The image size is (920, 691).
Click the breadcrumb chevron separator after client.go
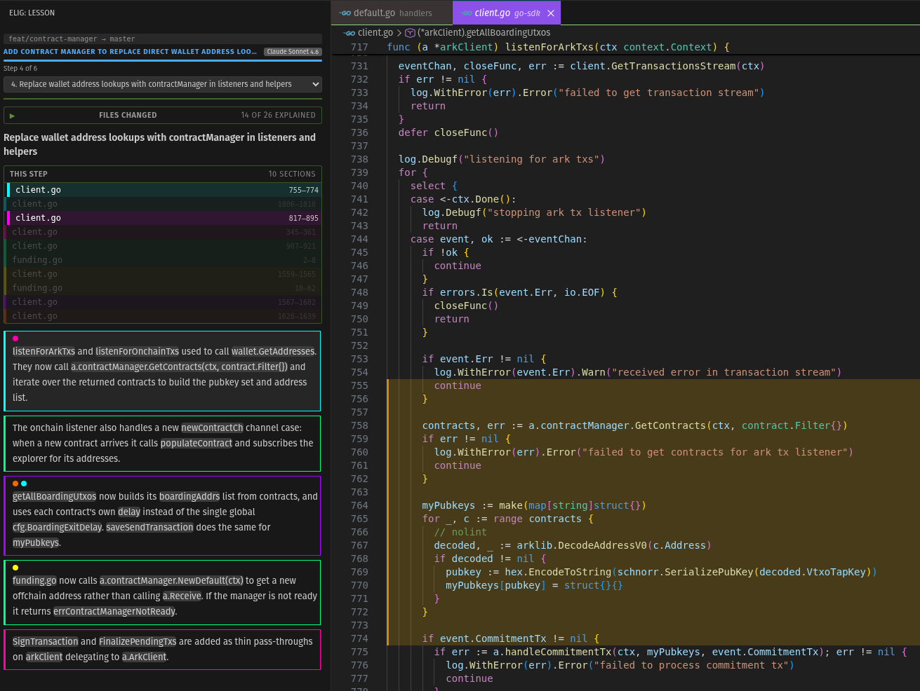coord(399,32)
